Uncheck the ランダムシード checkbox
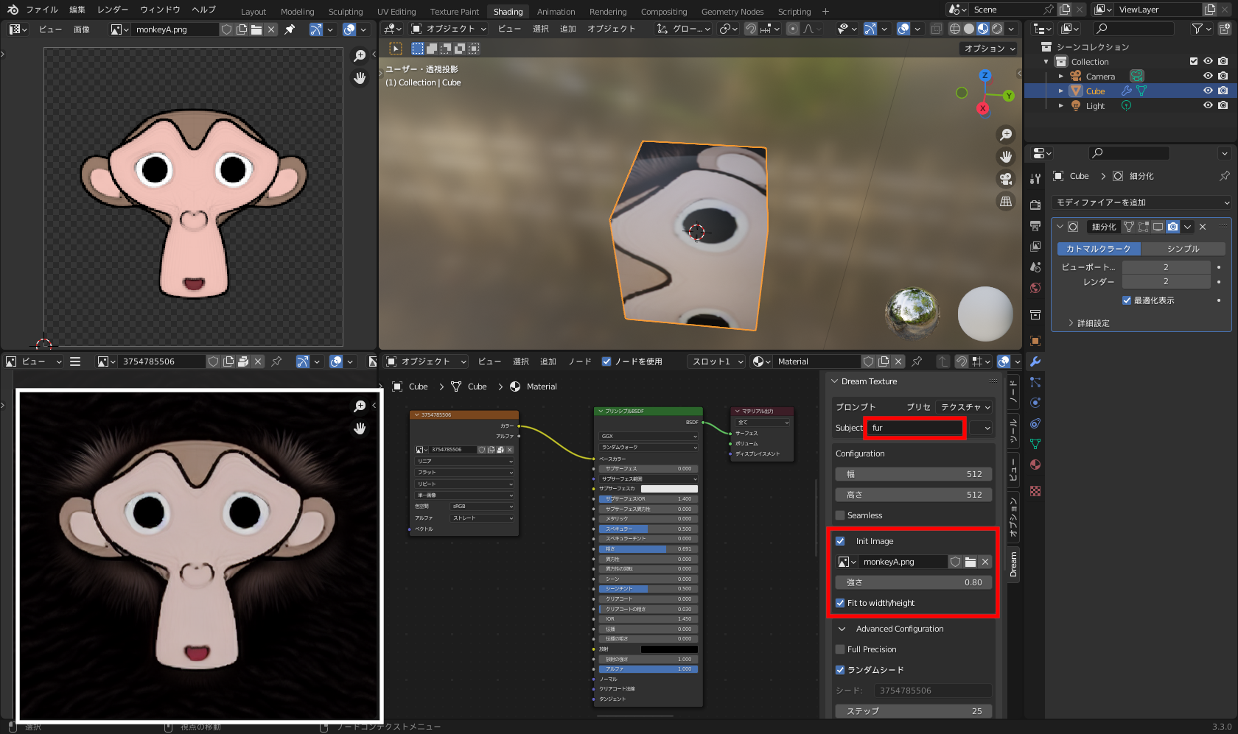 point(840,670)
